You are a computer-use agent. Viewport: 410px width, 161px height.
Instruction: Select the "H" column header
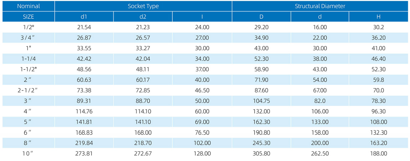pyautogui.click(x=378, y=17)
